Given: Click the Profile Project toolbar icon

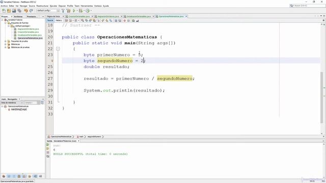Looking at the screenshot, I should pos(88,11).
